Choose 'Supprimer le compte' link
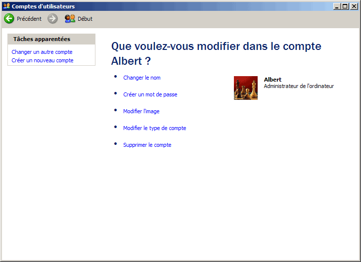This screenshot has height=262, width=361. click(x=147, y=145)
